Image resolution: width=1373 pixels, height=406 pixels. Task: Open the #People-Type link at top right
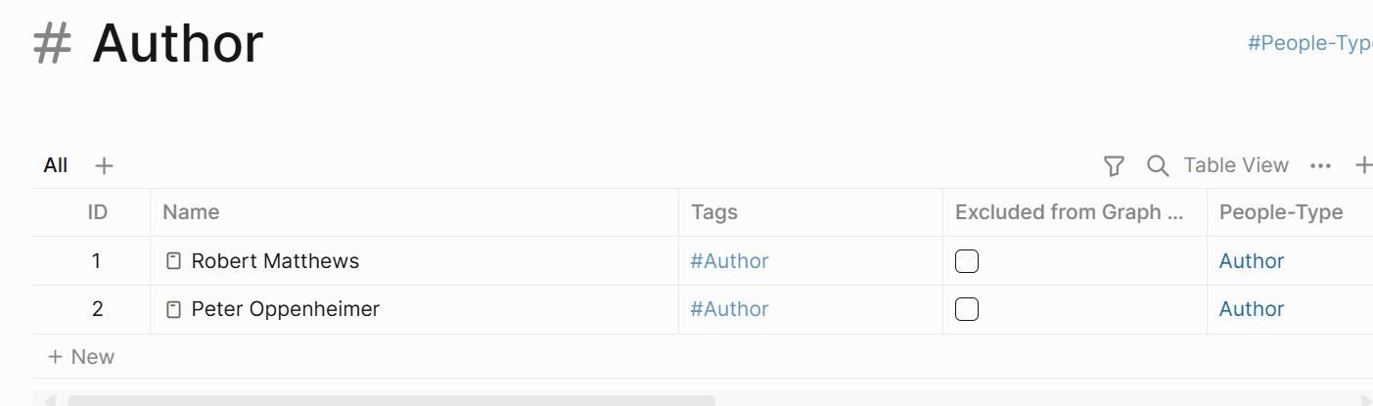coord(1309,43)
